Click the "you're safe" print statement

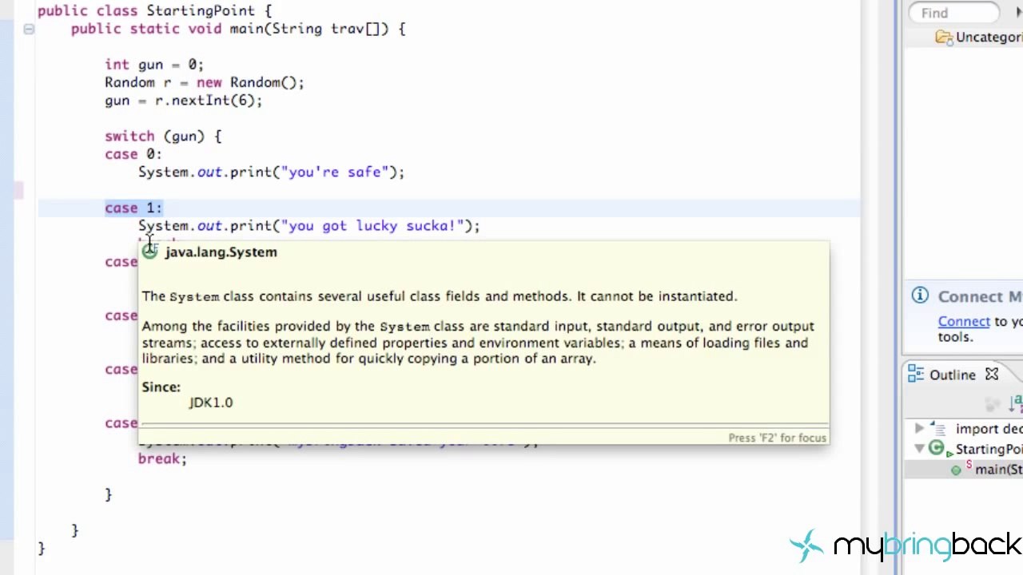[x=272, y=172]
